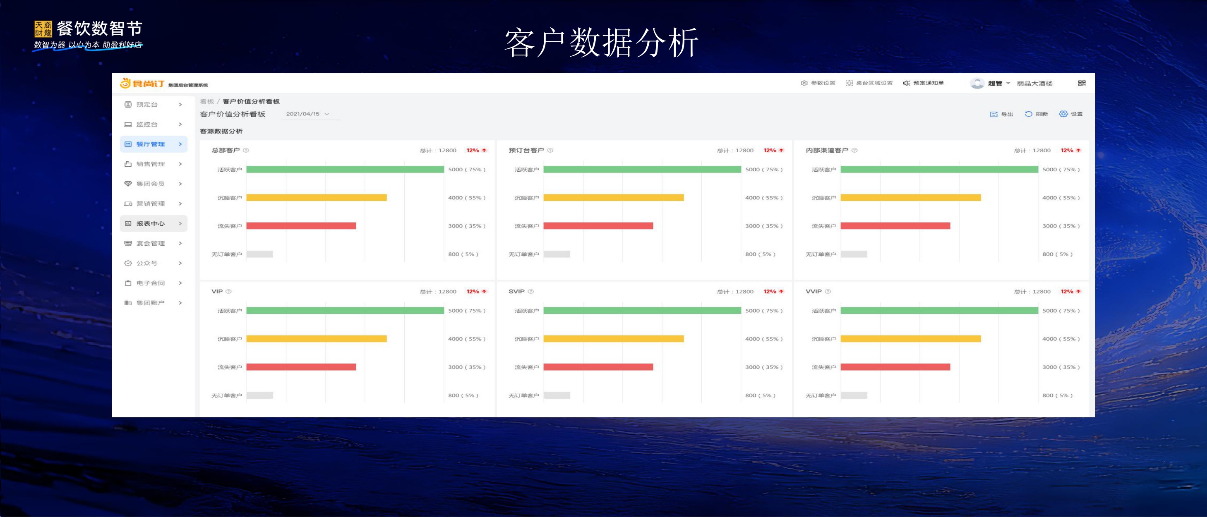Click the 集团账户 sidebar icon
The height and width of the screenshot is (517, 1207).
coord(128,302)
